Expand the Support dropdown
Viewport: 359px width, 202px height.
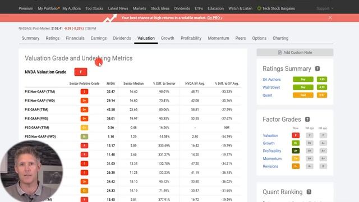point(325,8)
